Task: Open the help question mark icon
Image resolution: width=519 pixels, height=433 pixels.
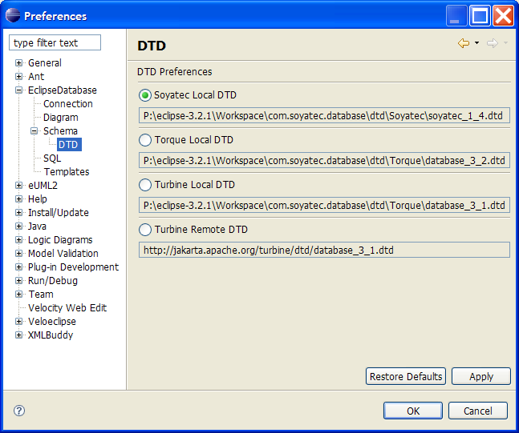Action: (x=19, y=411)
